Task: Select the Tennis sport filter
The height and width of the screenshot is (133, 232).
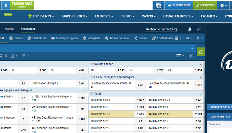Action: coord(16,38)
